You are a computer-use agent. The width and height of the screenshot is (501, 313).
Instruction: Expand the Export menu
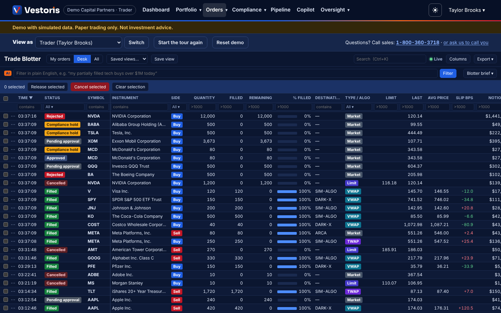coord(485,59)
